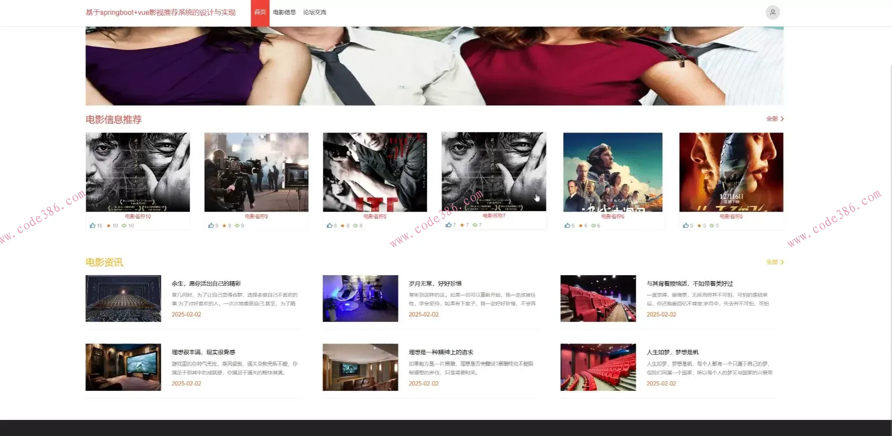The width and height of the screenshot is (892, 436).
Task: Open news thumbnail beside 理想是一种精神上的追求
Action: [360, 367]
